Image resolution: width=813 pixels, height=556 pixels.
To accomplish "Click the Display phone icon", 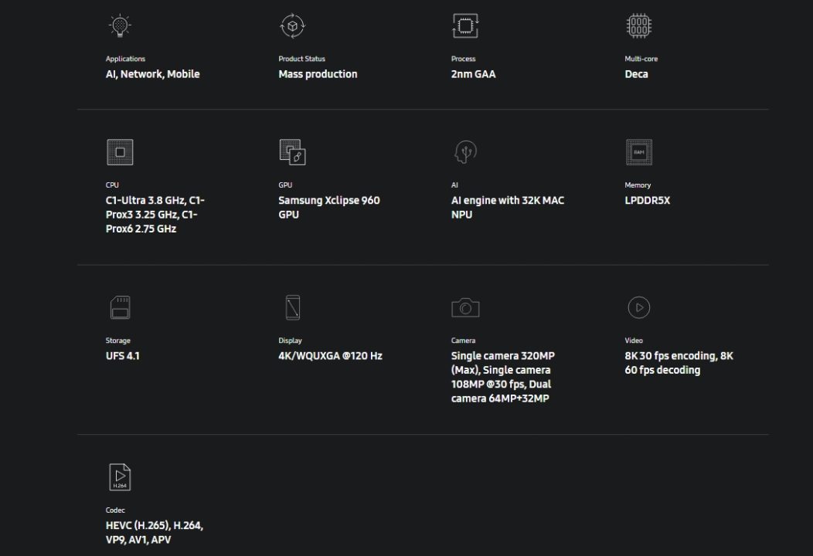I will click(x=292, y=307).
